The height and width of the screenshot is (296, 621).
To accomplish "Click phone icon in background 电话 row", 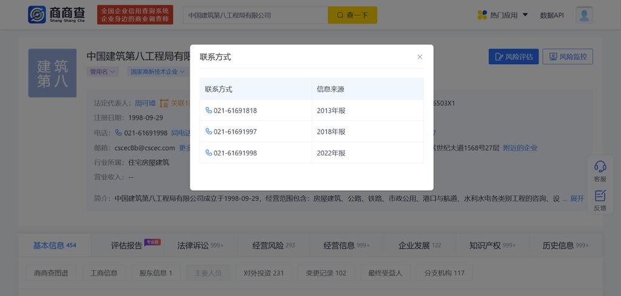I will coord(118,133).
